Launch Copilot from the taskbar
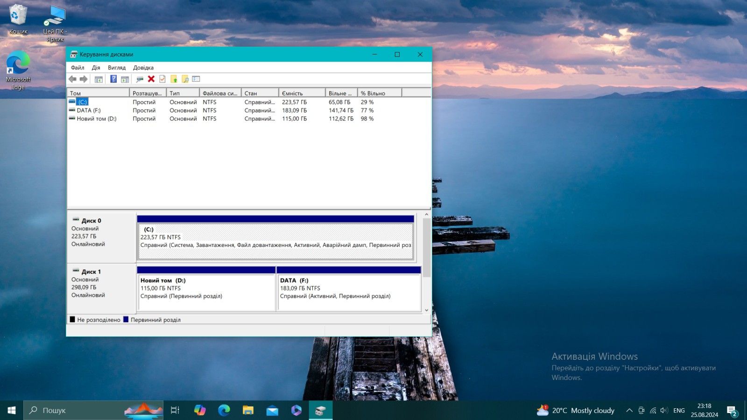Viewport: 747px width, 420px height. tap(200, 410)
